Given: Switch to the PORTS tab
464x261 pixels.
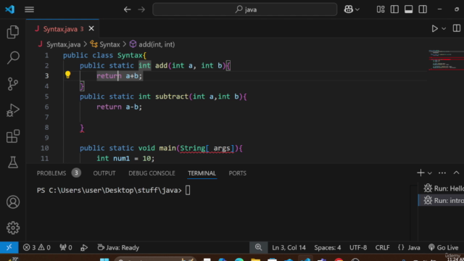Looking at the screenshot, I should (x=237, y=173).
